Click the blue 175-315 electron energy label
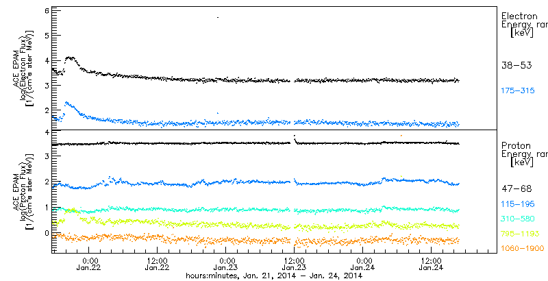This screenshot has height=281, width=548. (518, 91)
